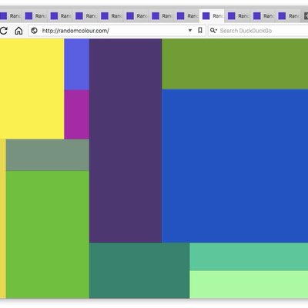Click the magenta rectangle
308x308 pixels.
(76, 115)
